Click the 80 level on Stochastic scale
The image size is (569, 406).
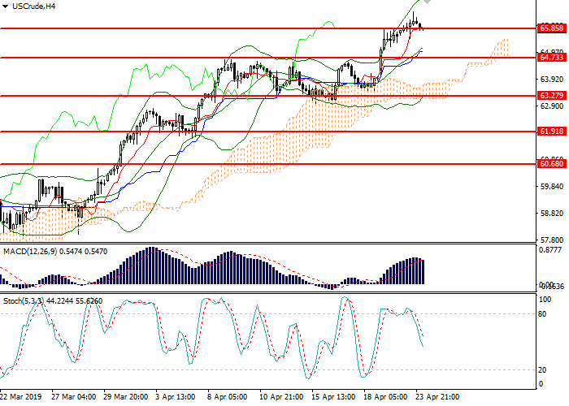(542, 313)
